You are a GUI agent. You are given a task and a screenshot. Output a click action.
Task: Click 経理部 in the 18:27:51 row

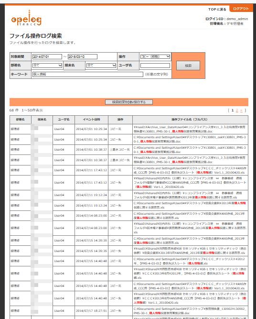click(15, 311)
